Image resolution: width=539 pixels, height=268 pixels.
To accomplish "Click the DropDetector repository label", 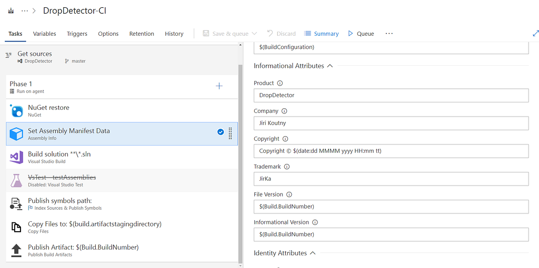I will tap(38, 61).
